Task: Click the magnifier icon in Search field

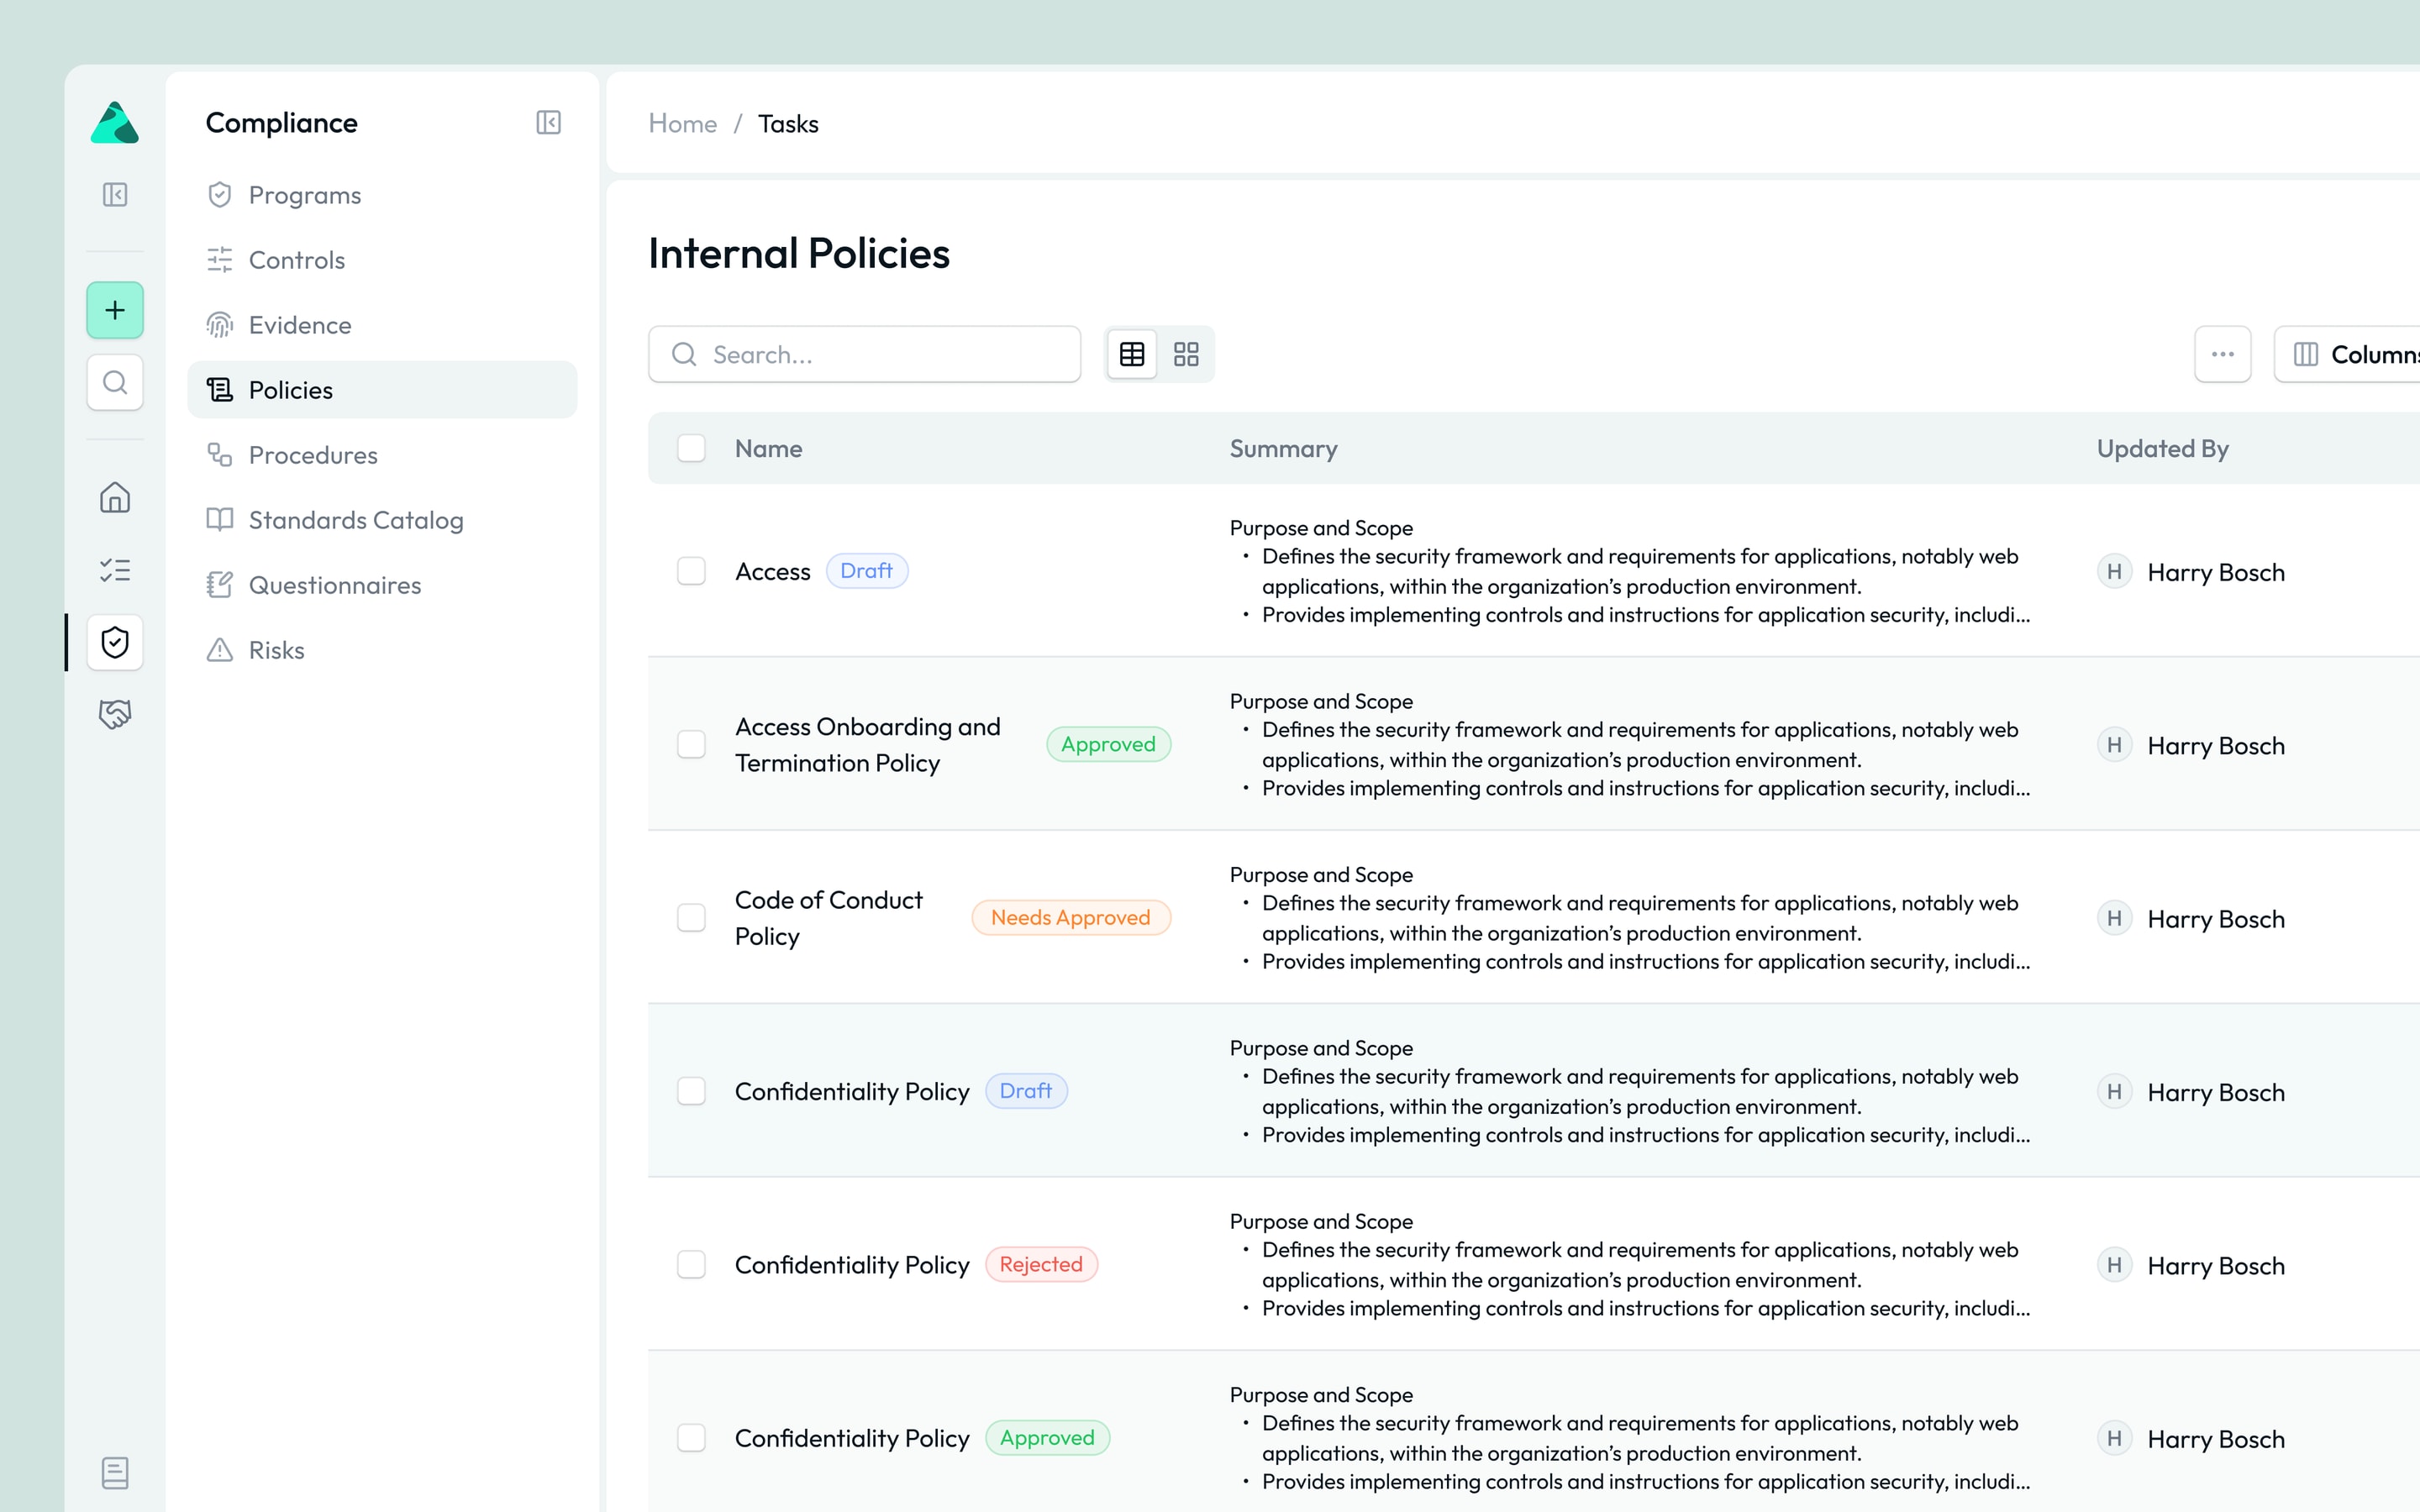Action: (684, 354)
